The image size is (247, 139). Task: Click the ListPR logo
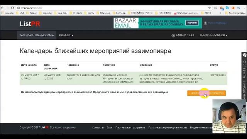point(30,24)
